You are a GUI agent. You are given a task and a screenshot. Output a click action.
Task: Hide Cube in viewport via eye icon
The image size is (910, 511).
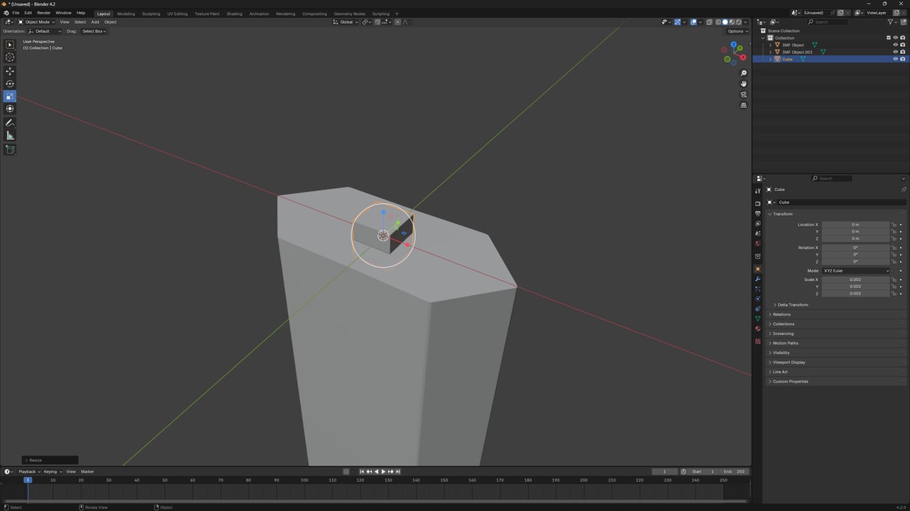[x=895, y=59]
